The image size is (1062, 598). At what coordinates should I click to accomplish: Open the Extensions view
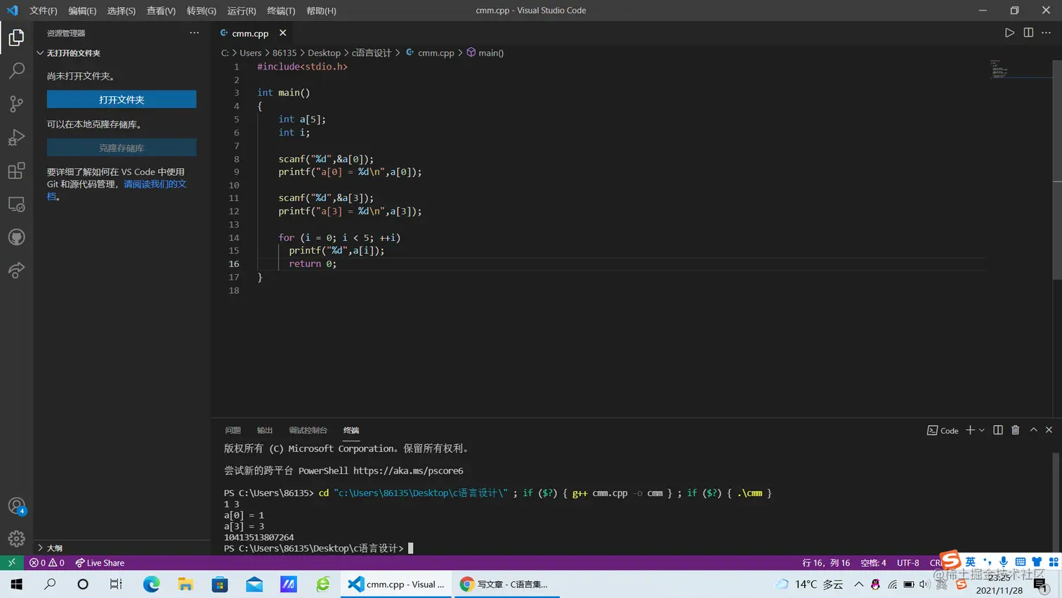click(16, 171)
